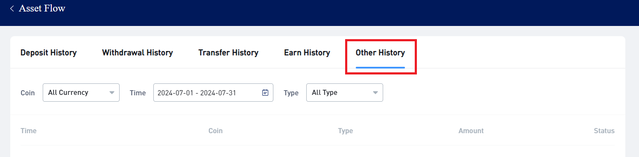Click the Type filter label beside All Type

(x=291, y=93)
